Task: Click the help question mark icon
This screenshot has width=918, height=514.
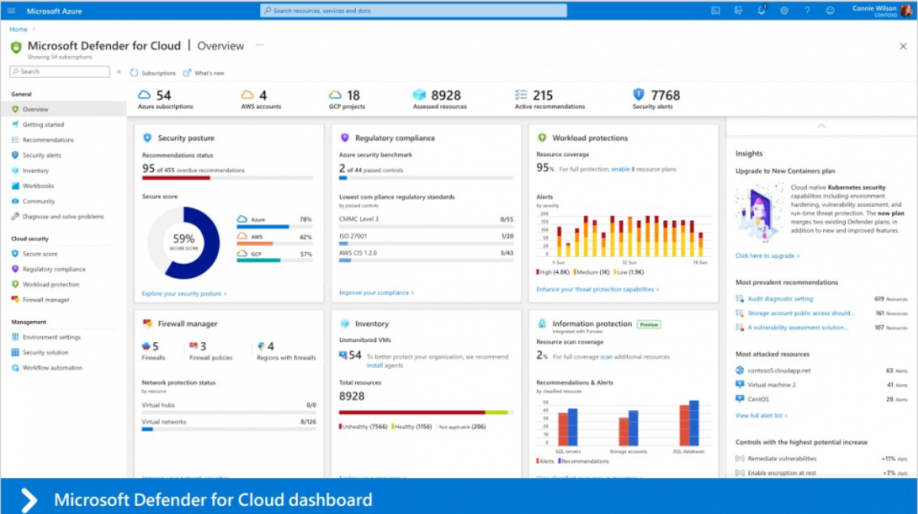Action: [807, 11]
